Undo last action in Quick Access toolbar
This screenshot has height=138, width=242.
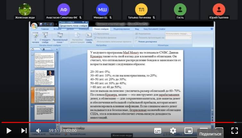45,24
